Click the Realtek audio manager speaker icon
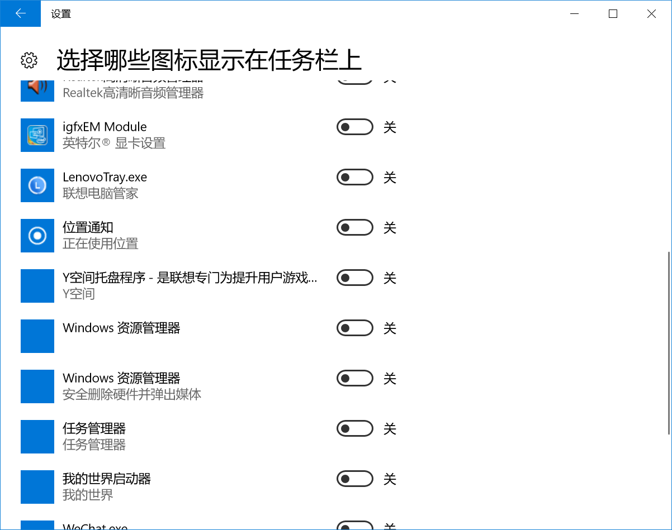The image size is (672, 530). 37,90
